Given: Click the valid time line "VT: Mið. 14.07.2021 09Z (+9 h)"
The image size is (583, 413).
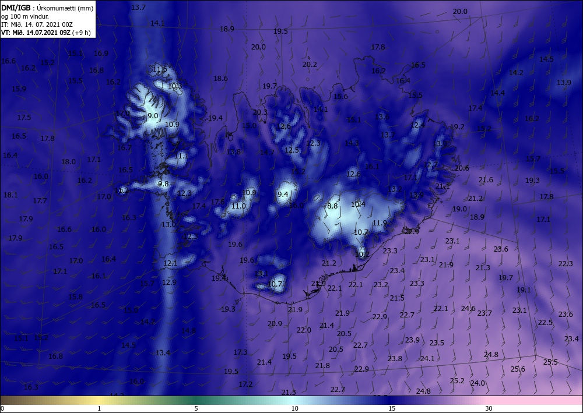Looking at the screenshot, I should pos(45,33).
